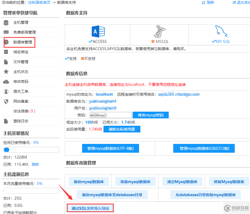Image resolution: width=250 pixels, height=214 pixels.
Task: Click the MSSQL database logo icon
Action: click(x=159, y=32)
